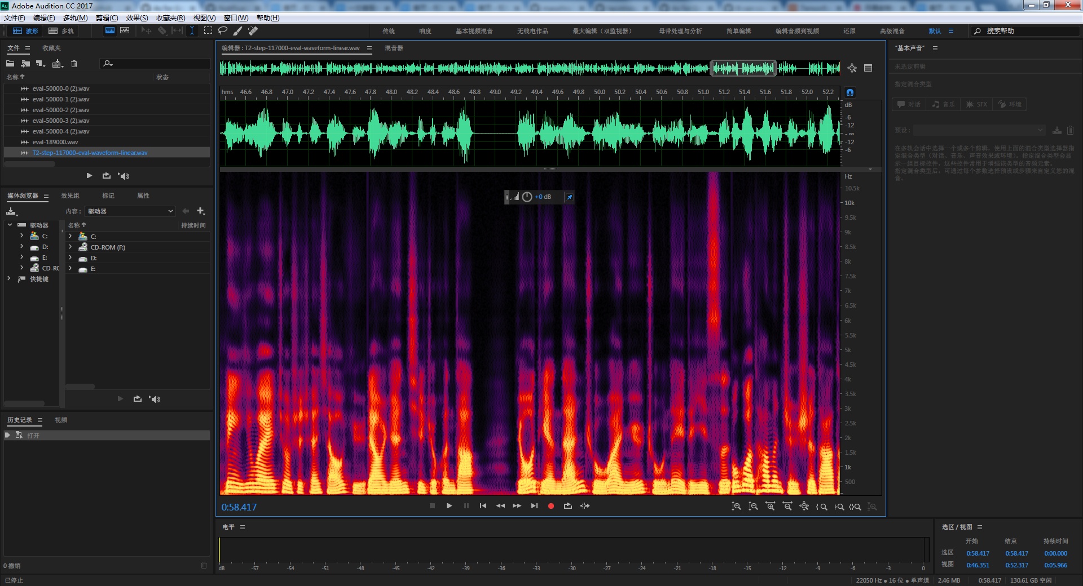Click the red Record button

pyautogui.click(x=551, y=506)
